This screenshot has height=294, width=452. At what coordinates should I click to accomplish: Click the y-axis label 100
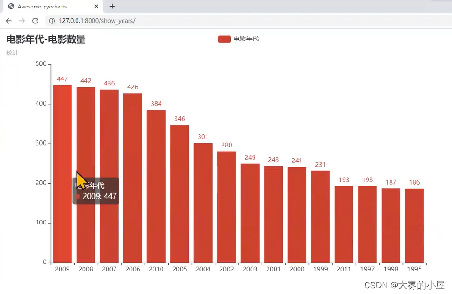coord(41,223)
